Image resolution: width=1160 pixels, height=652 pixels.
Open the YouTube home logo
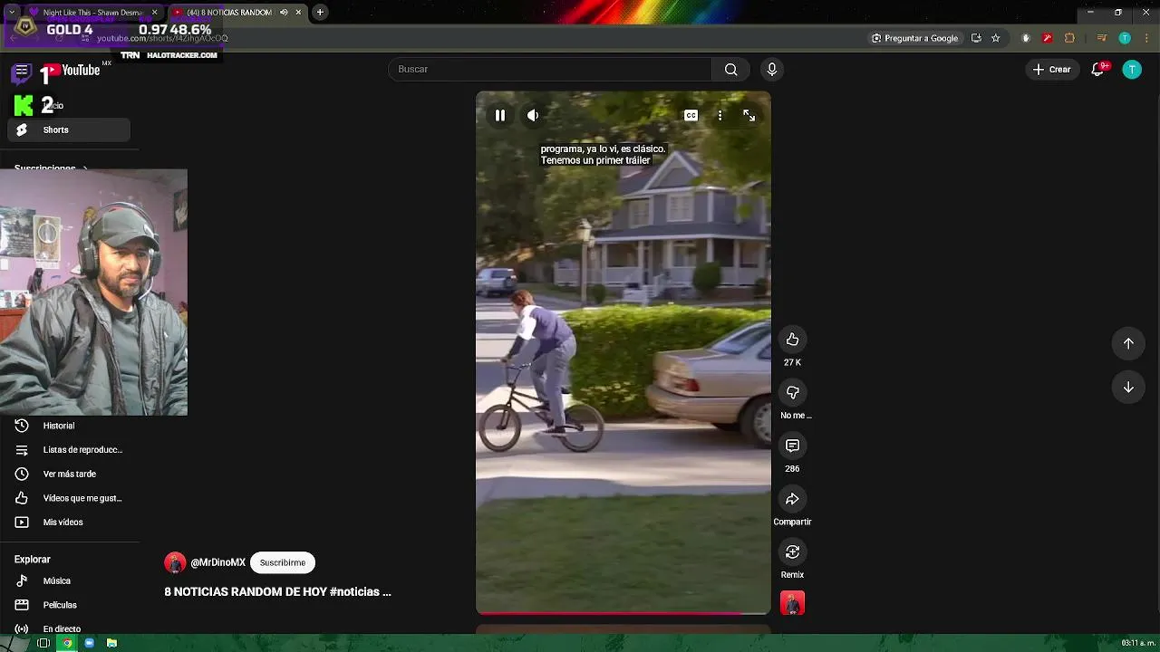tap(71, 71)
